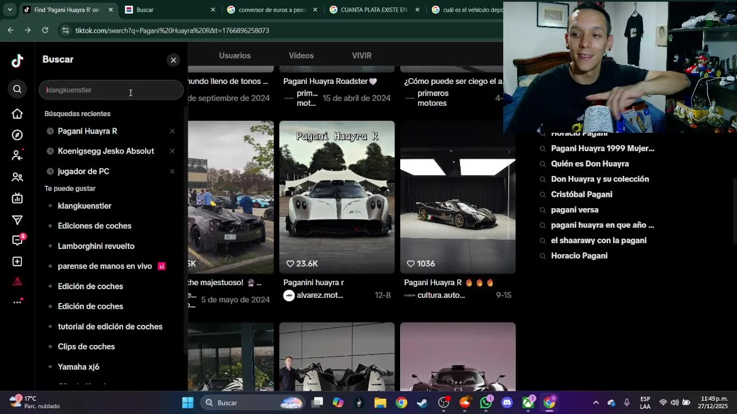Remove Pagani Huayra R from recent searches

point(172,131)
